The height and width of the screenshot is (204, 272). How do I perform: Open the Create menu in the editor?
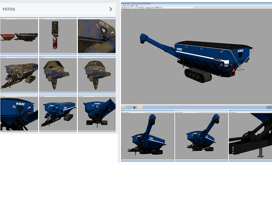124,5
